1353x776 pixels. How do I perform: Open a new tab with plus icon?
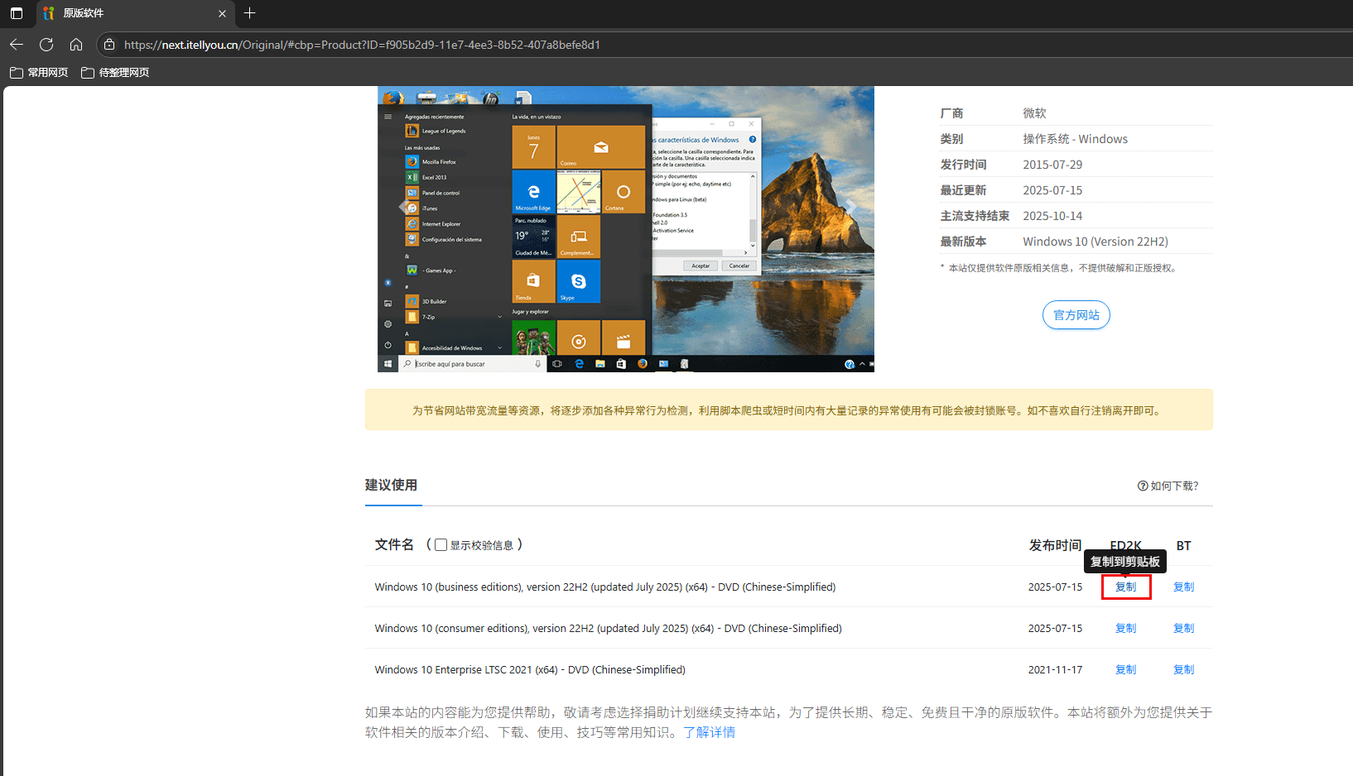point(249,13)
